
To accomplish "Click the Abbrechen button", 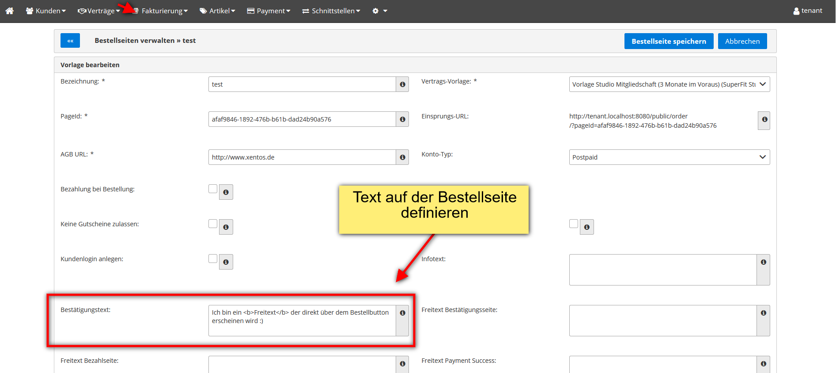I will pyautogui.click(x=742, y=41).
